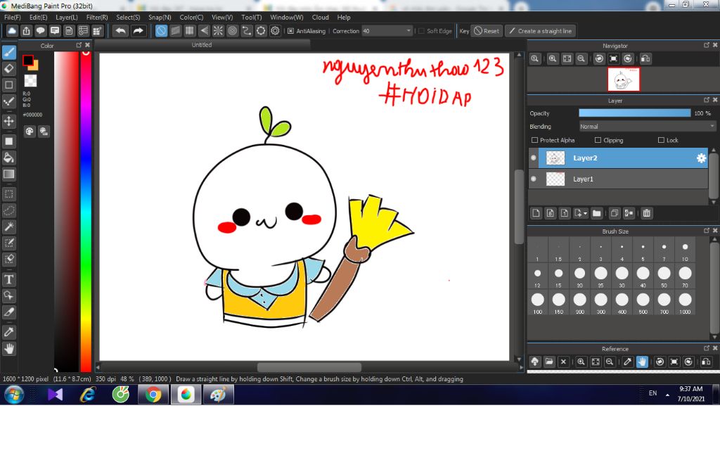The width and height of the screenshot is (720, 465).
Task: Click the layer Opacity slider
Action: [635, 113]
